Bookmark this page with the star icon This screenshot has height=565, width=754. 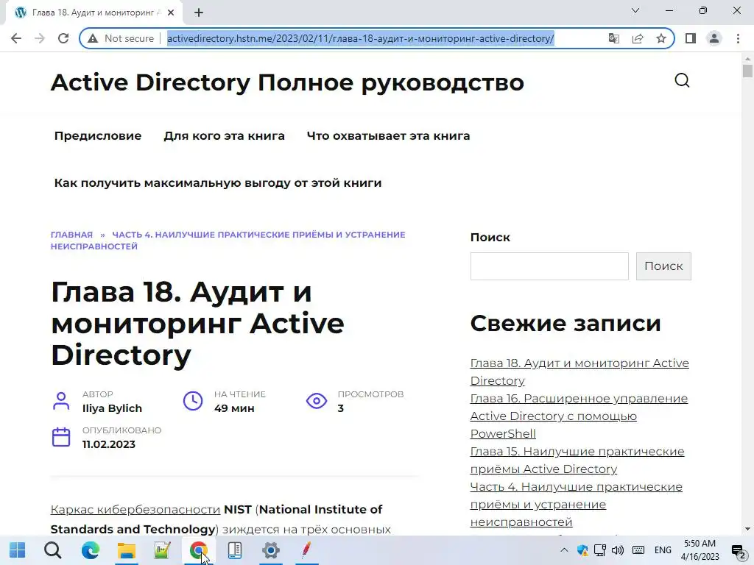[661, 38]
